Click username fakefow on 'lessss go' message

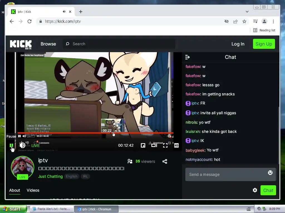[193, 85]
